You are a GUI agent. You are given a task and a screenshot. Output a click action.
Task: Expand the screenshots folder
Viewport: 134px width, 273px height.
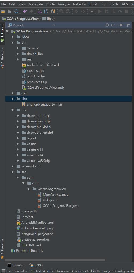tap(13, 166)
